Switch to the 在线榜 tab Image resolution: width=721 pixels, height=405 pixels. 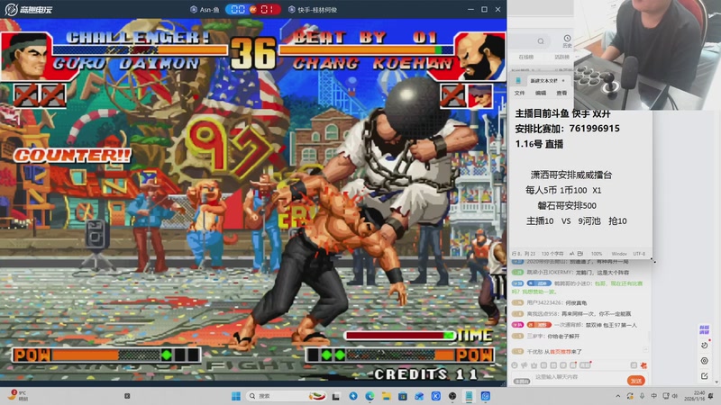coord(525,57)
